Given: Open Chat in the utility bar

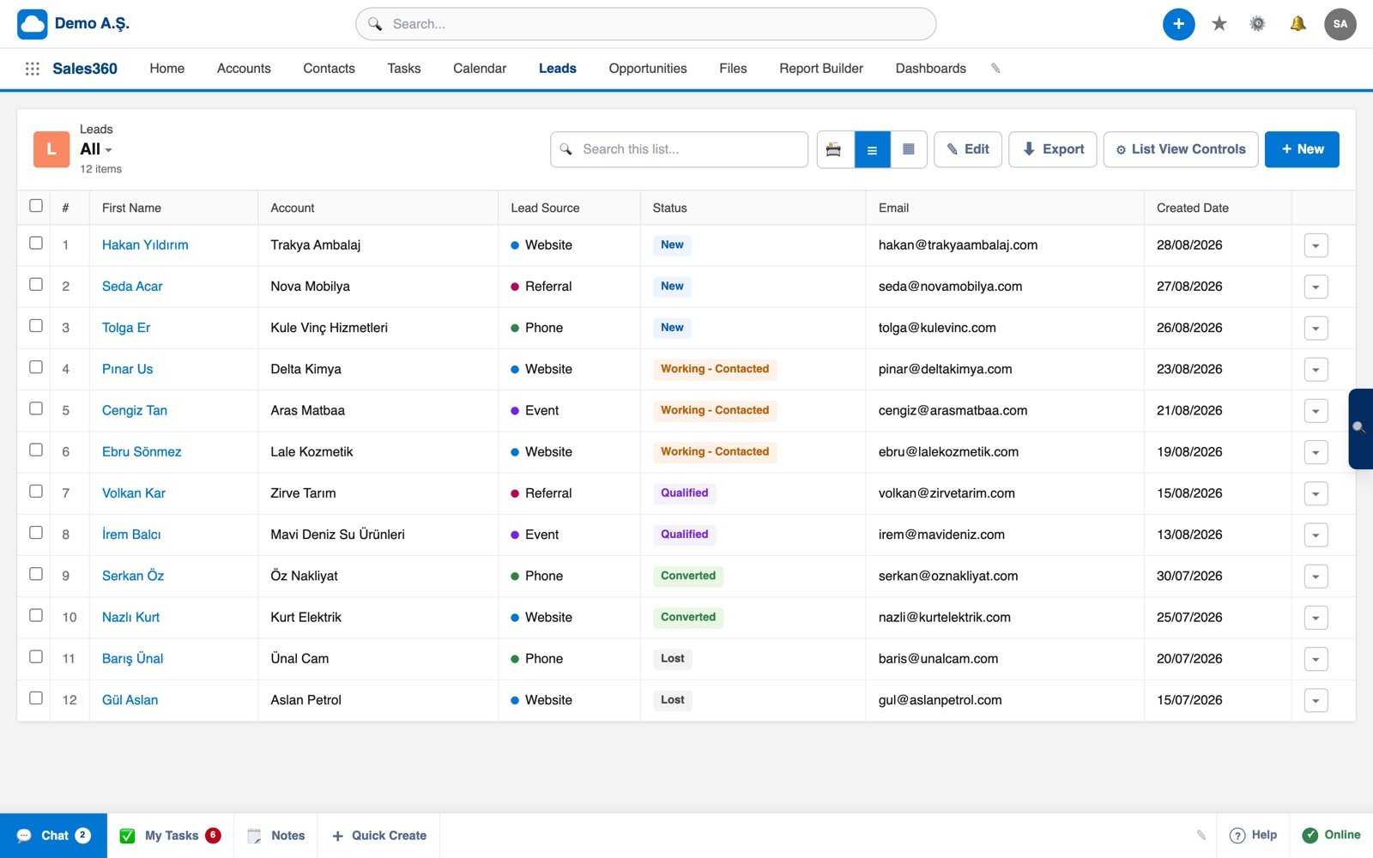Looking at the screenshot, I should pyautogui.click(x=53, y=836).
